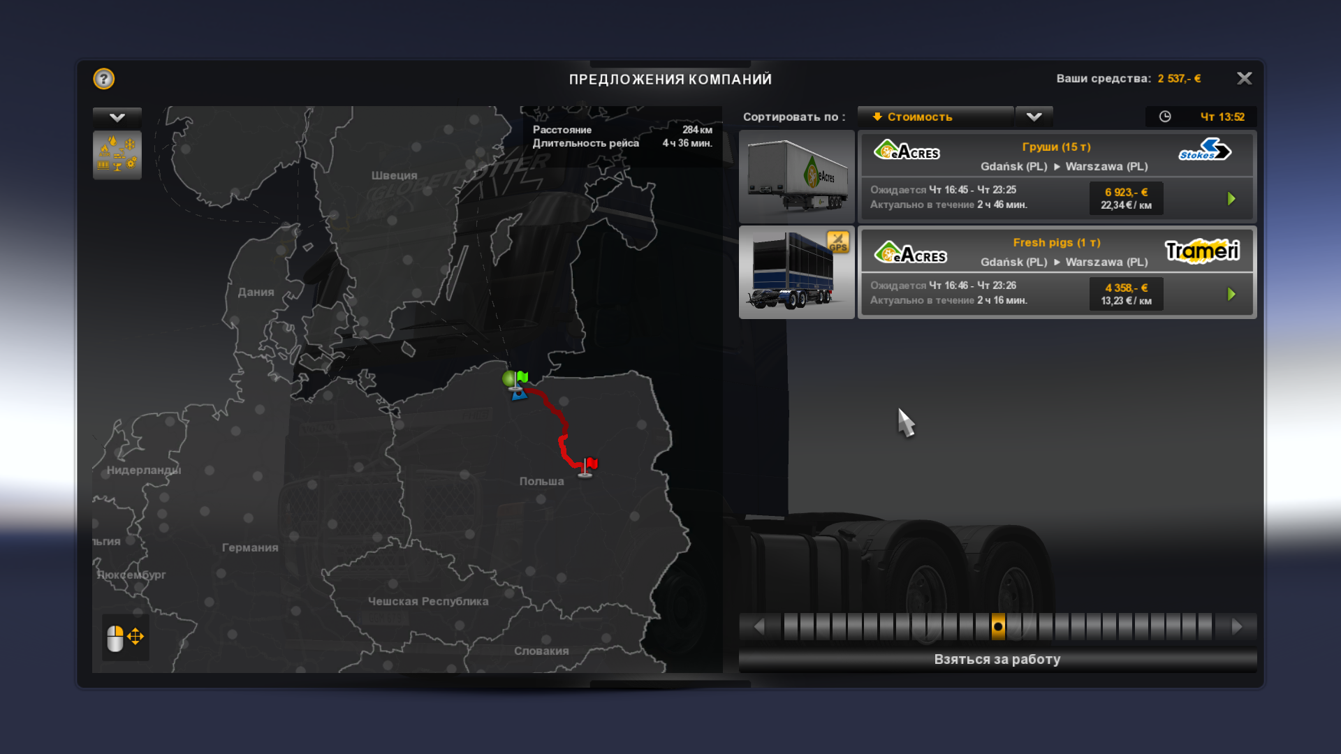The width and height of the screenshot is (1341, 754).
Task: Expand sort options with chevron arrow
Action: (x=1034, y=117)
